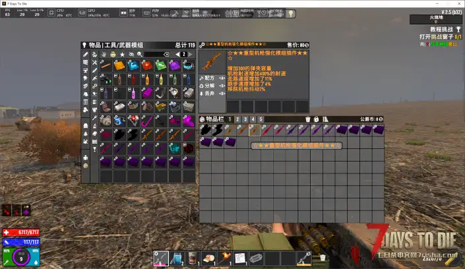Viewport: 465px width, 269px height.
Task: Click the 丢弃 (drop) action
Action: [x=209, y=94]
